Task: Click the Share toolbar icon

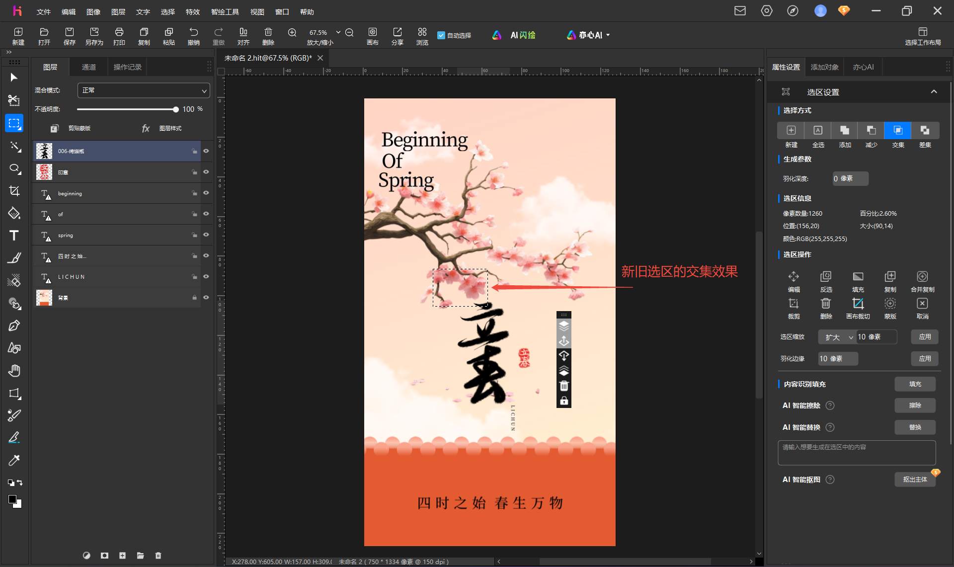Action: click(397, 36)
